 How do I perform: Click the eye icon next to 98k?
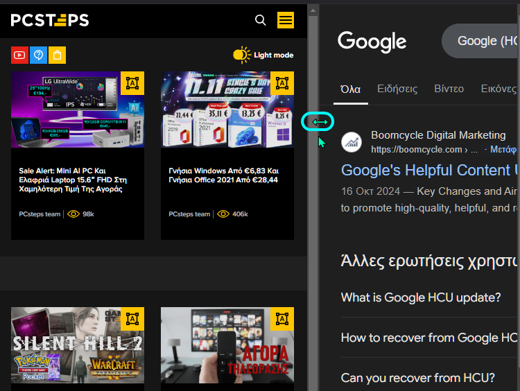click(x=73, y=214)
